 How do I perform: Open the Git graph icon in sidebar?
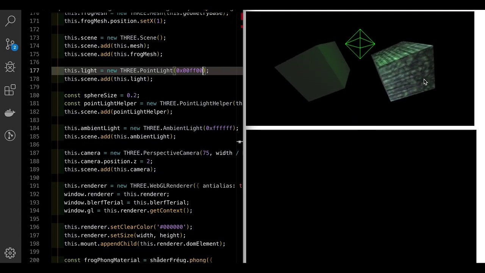(10, 135)
